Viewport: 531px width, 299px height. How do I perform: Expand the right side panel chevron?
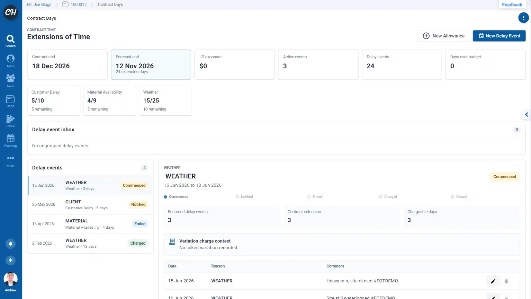point(526,114)
